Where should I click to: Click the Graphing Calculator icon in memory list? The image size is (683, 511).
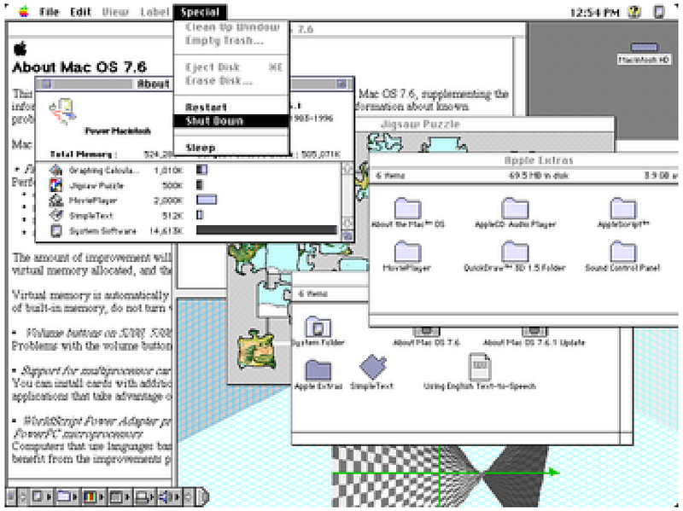[55, 170]
